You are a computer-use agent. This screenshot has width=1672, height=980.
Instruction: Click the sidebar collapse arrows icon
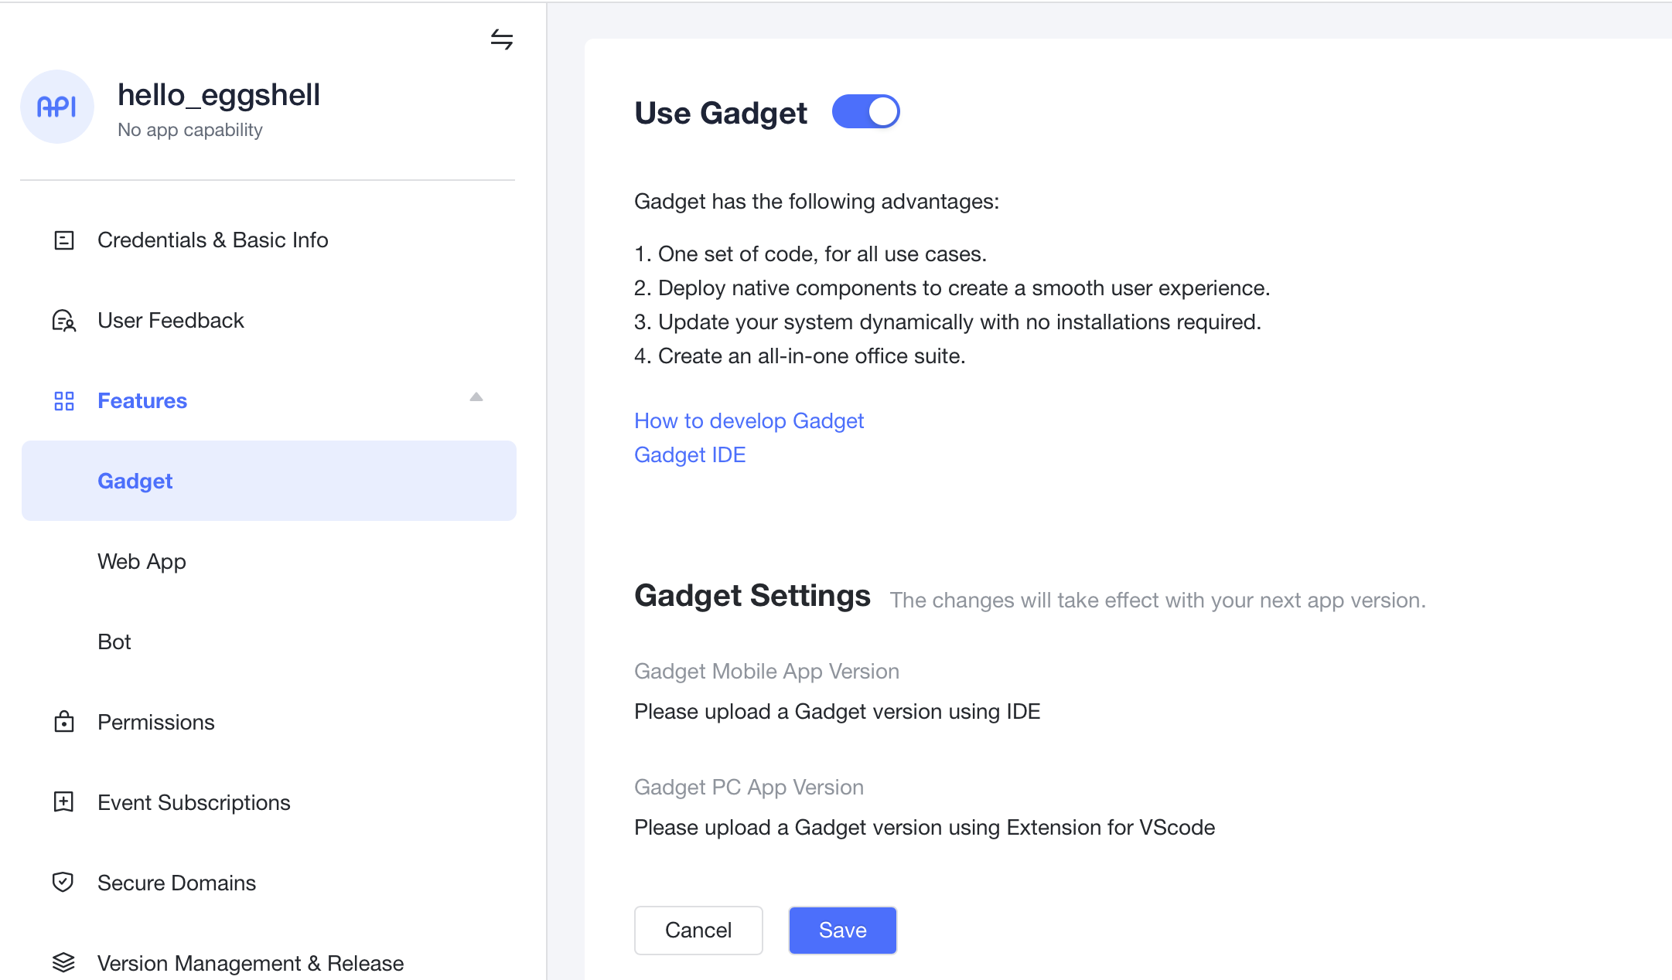point(502,39)
